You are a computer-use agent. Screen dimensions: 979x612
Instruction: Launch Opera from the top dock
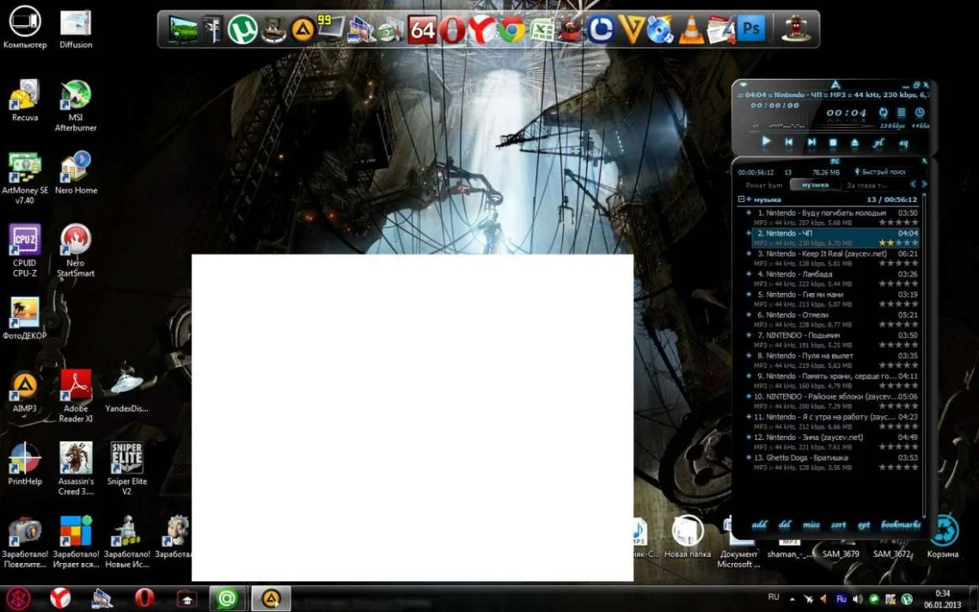pyautogui.click(x=452, y=30)
